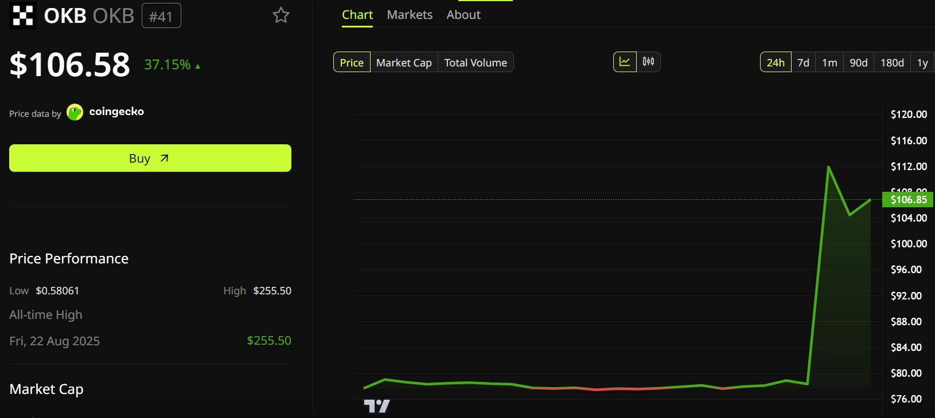Open the About tab
The image size is (935, 418).
(x=463, y=15)
